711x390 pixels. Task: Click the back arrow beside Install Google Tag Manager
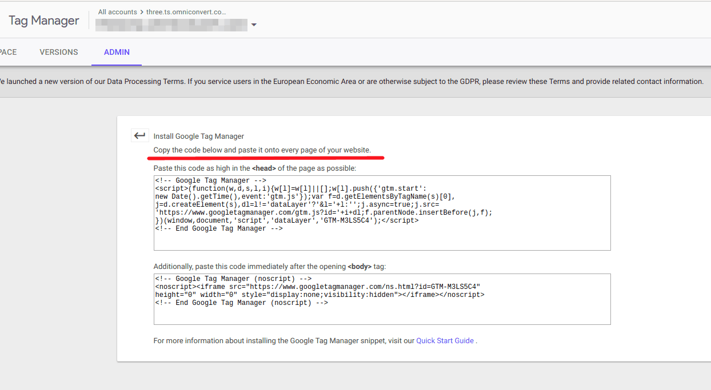click(139, 136)
